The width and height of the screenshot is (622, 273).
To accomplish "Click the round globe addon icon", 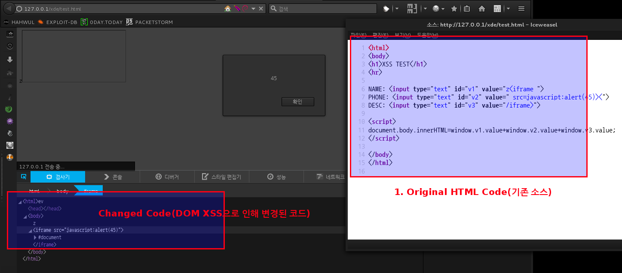I will click(x=436, y=9).
